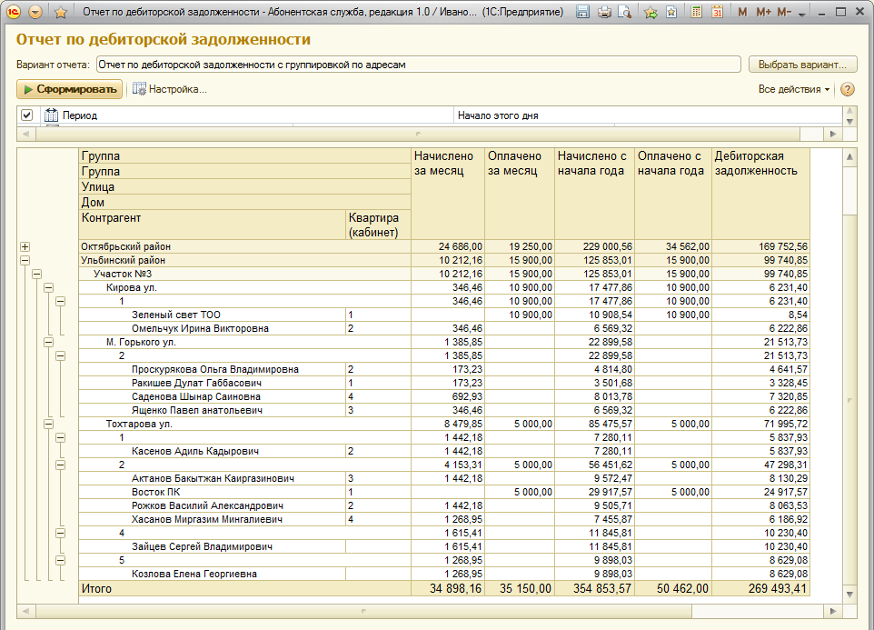The image size is (874, 630).
Task: Open the calendar icon showing 31
Action: tap(717, 13)
